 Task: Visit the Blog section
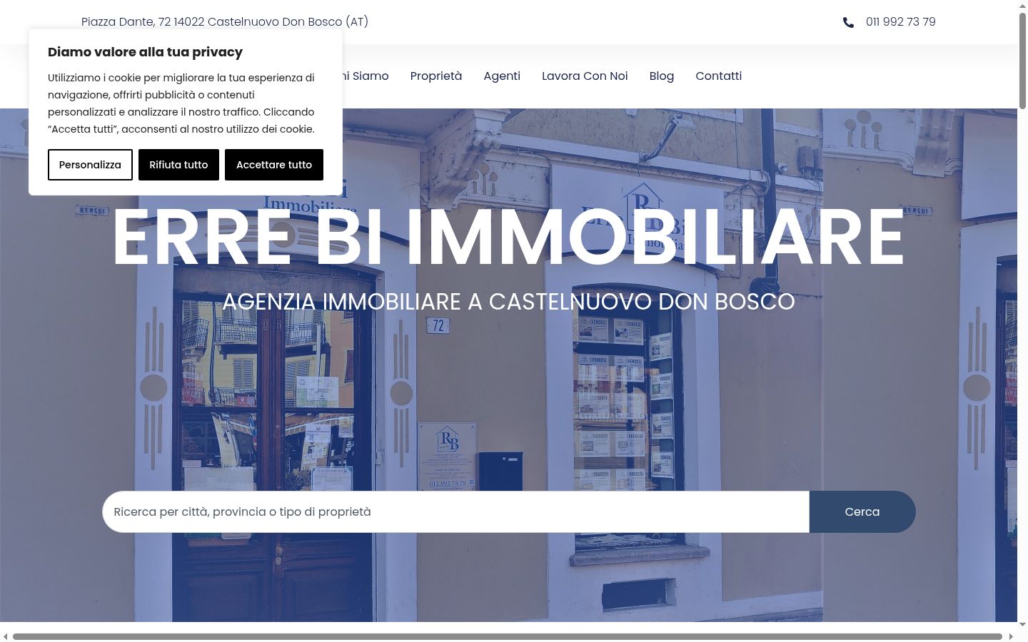pyautogui.click(x=662, y=76)
